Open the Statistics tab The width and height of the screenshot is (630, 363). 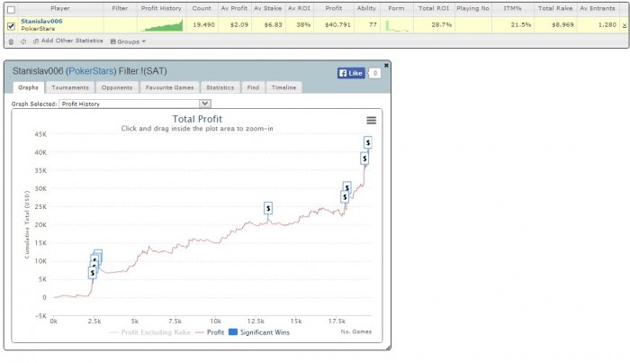220,87
